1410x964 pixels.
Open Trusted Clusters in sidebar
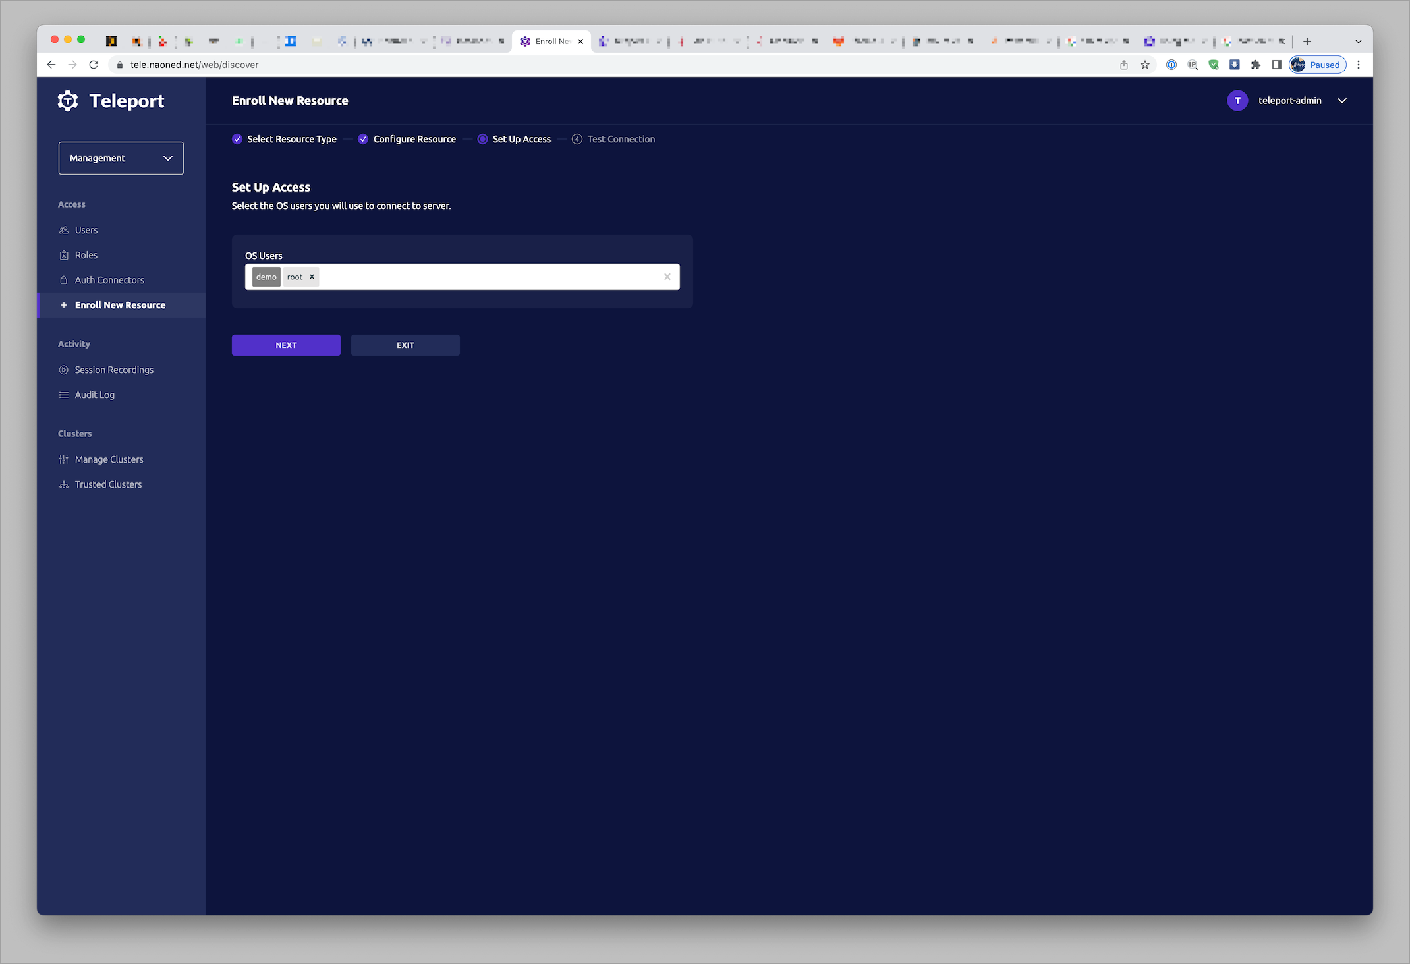pyautogui.click(x=108, y=484)
